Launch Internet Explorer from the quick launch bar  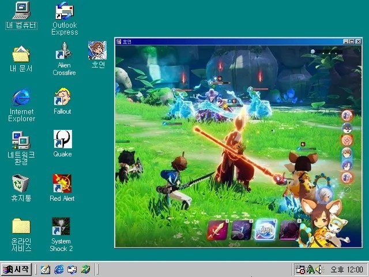59,269
